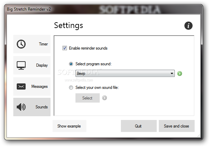
Task: Open the Beep sound dropdown
Action: point(125,73)
